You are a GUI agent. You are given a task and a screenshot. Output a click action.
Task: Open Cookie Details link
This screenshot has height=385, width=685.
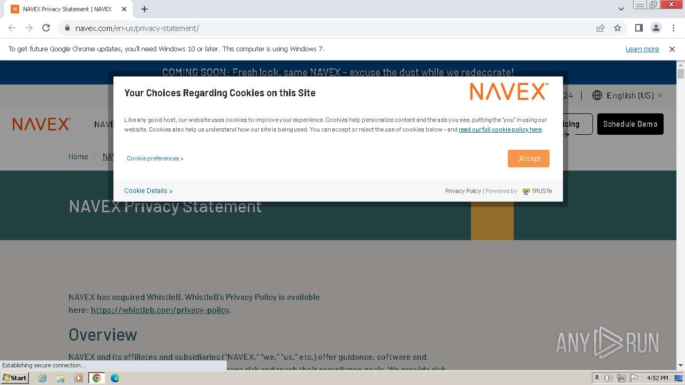pyautogui.click(x=148, y=191)
